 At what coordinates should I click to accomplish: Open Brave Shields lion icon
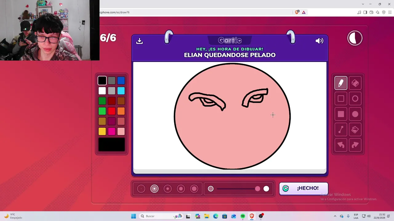[x=297, y=12]
